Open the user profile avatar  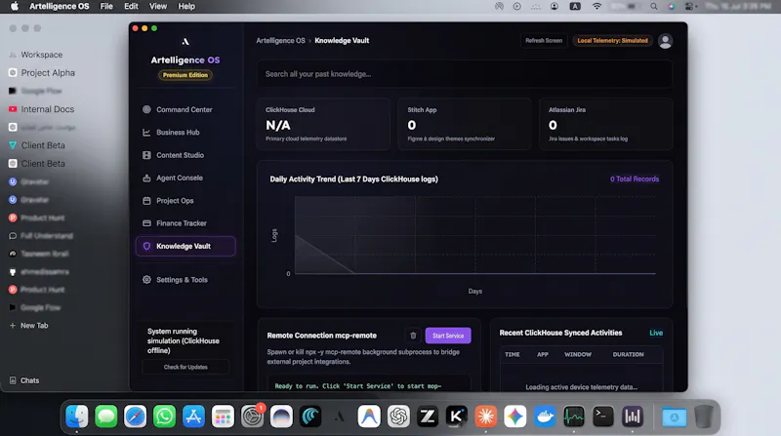(665, 41)
